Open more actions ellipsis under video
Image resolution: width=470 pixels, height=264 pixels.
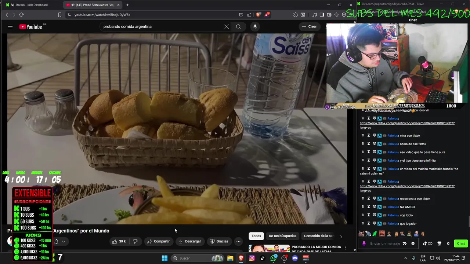[238, 241]
